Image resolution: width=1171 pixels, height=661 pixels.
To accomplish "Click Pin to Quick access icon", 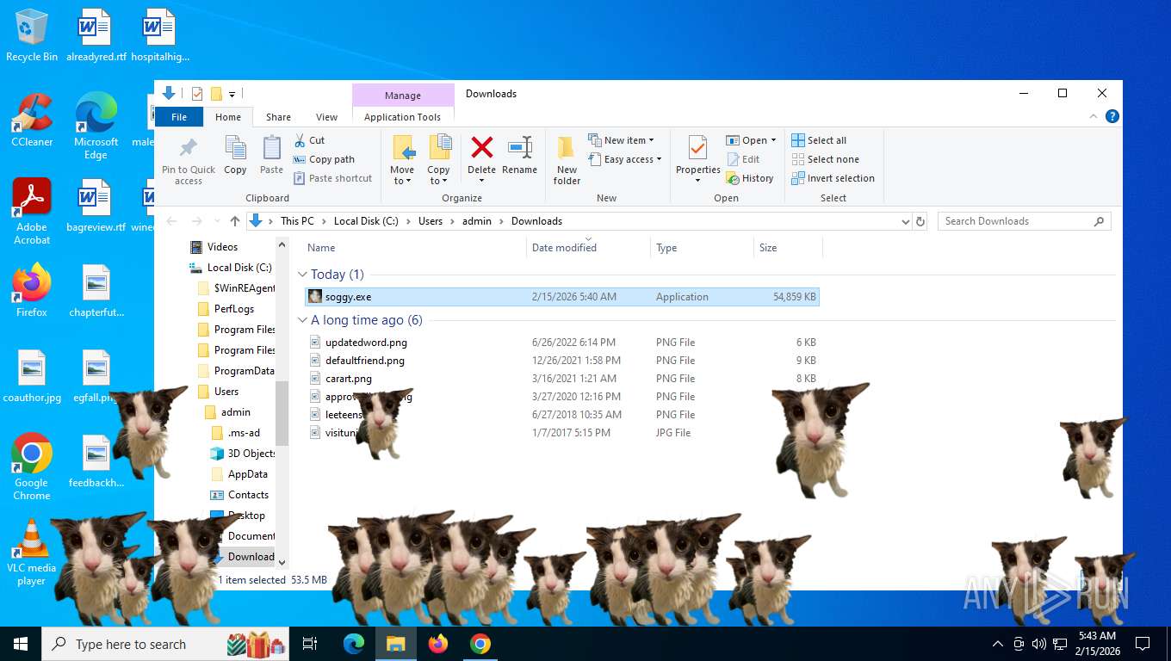I will pos(188,147).
